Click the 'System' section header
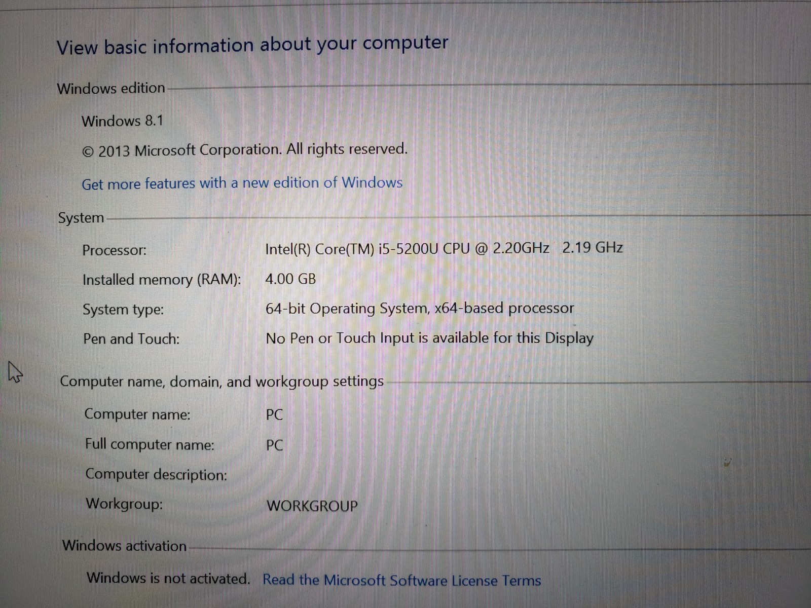Screen dimensions: 811x608 [x=81, y=218]
